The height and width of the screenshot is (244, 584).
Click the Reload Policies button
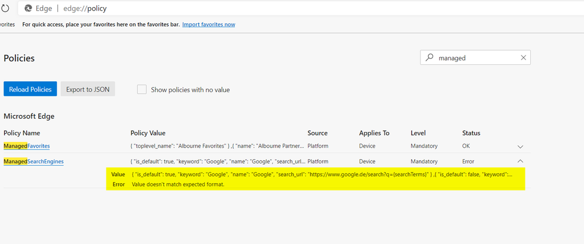click(x=30, y=89)
